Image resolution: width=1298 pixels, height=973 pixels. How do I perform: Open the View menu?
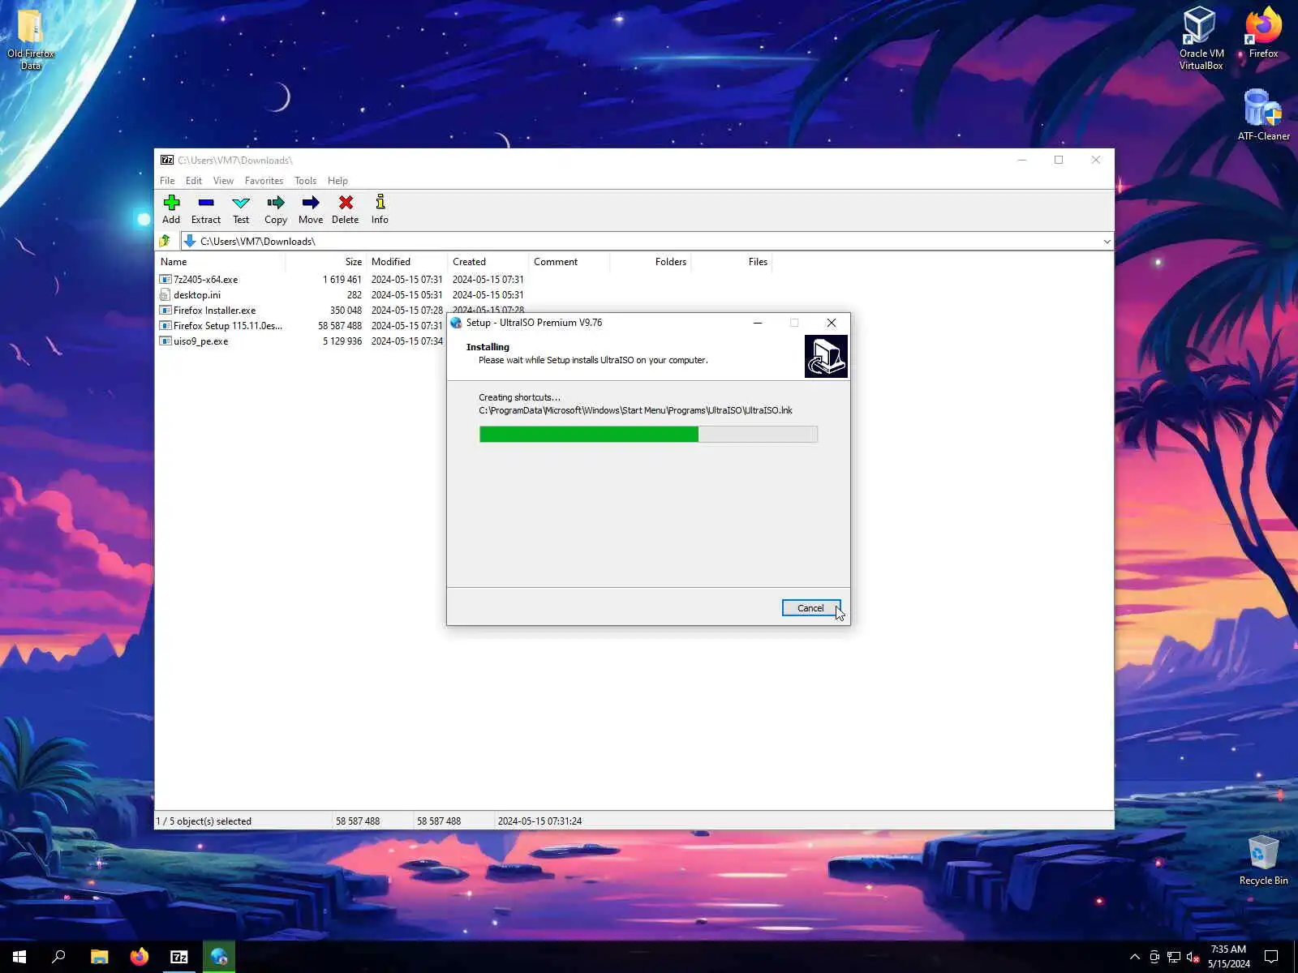point(223,181)
